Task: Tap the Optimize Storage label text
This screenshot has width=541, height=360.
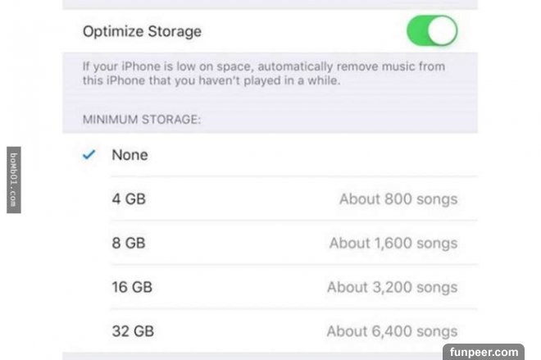Action: click(142, 31)
